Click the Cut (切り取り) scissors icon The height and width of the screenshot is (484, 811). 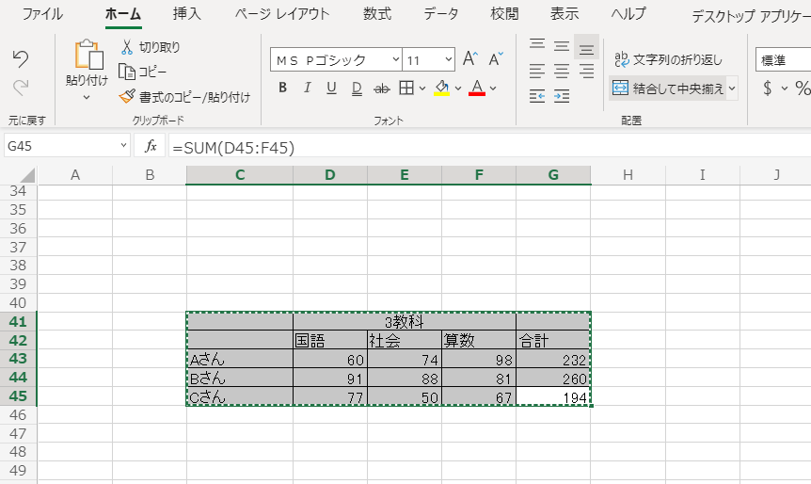click(128, 47)
